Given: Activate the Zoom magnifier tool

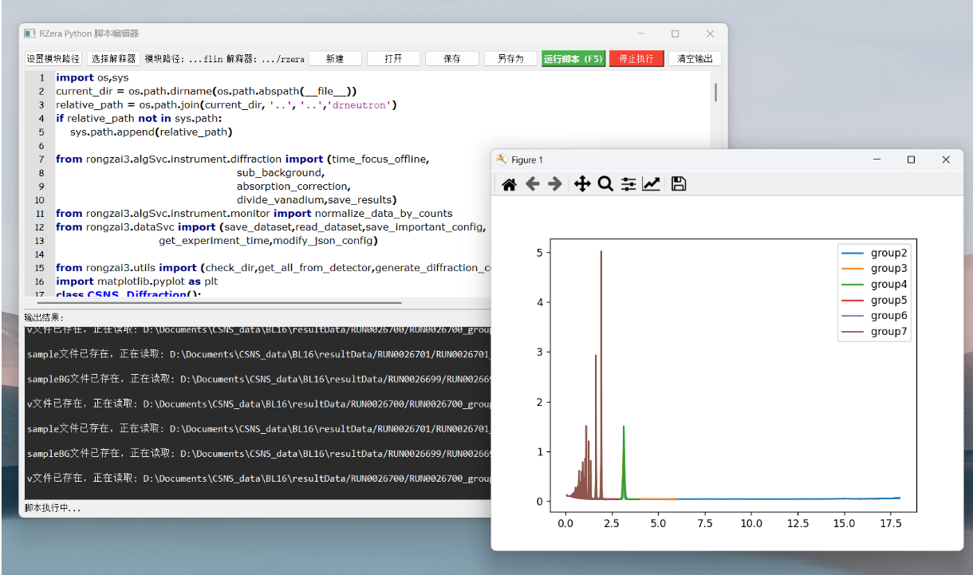Looking at the screenshot, I should pyautogui.click(x=605, y=184).
